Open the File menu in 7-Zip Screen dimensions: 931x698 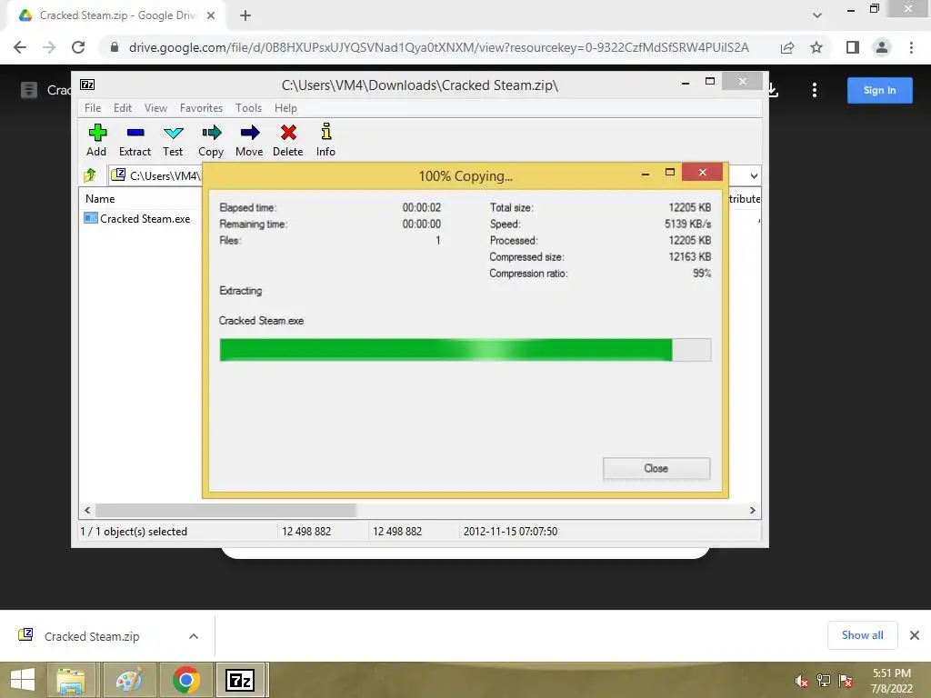click(93, 108)
